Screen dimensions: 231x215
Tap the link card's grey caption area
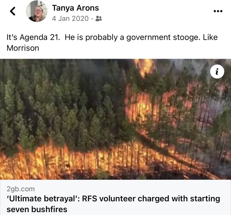(116, 197)
